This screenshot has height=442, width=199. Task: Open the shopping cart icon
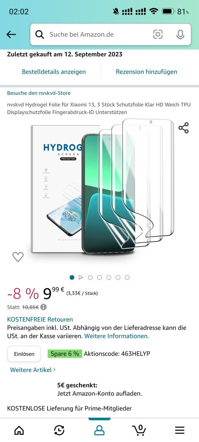click(139, 430)
